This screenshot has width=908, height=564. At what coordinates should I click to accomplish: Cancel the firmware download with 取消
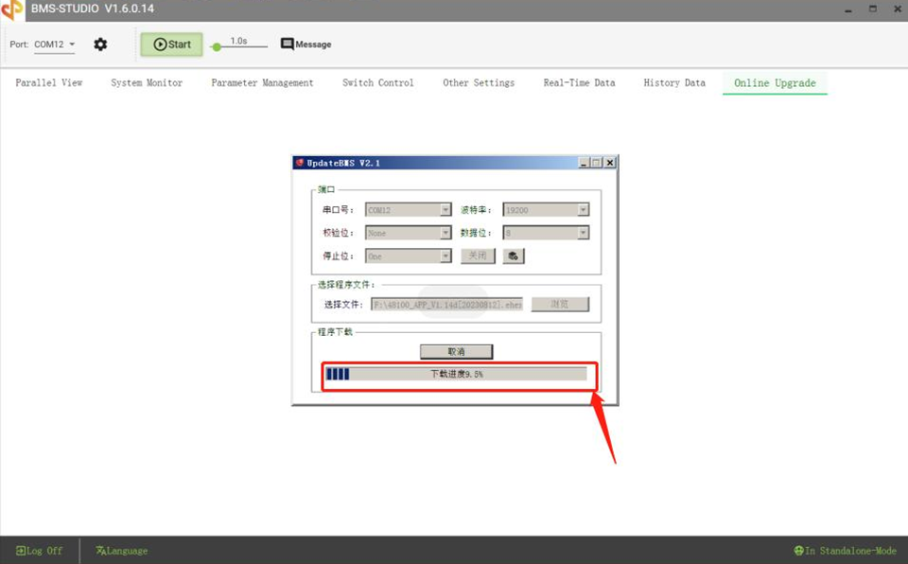455,350
